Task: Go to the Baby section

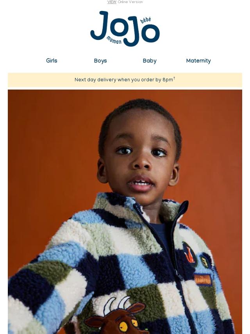Action: pos(150,61)
